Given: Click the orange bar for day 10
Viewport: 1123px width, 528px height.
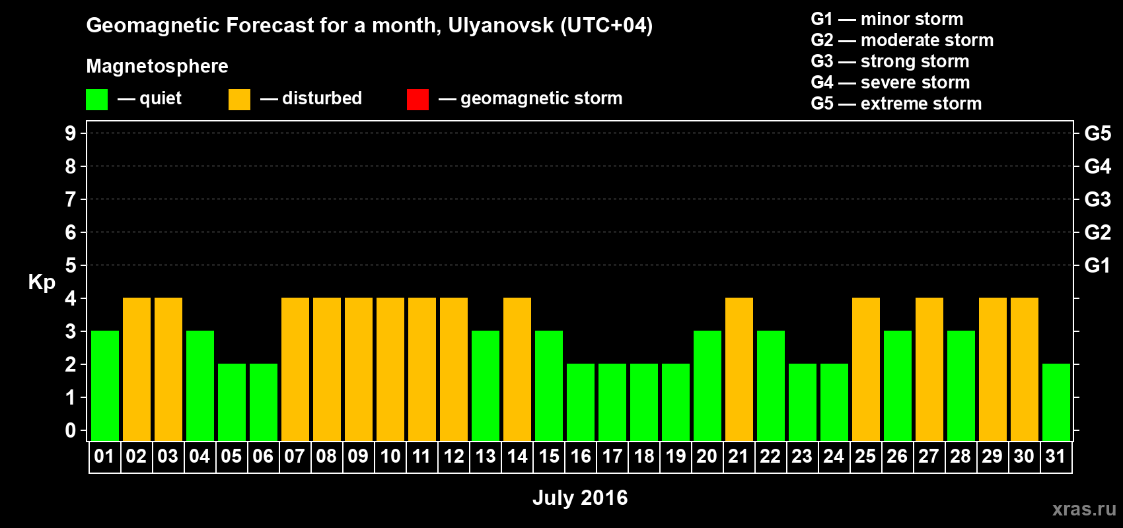Looking at the screenshot, I should (390, 370).
